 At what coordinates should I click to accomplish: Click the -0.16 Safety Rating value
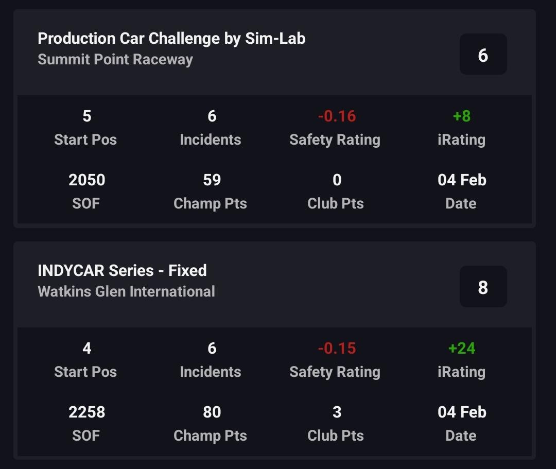click(x=337, y=116)
